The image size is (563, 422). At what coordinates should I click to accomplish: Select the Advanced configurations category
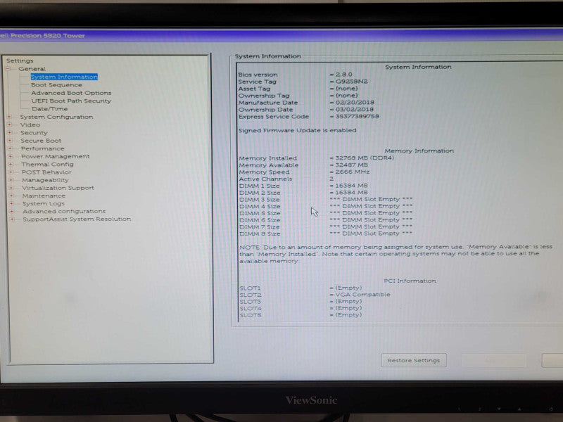click(64, 211)
